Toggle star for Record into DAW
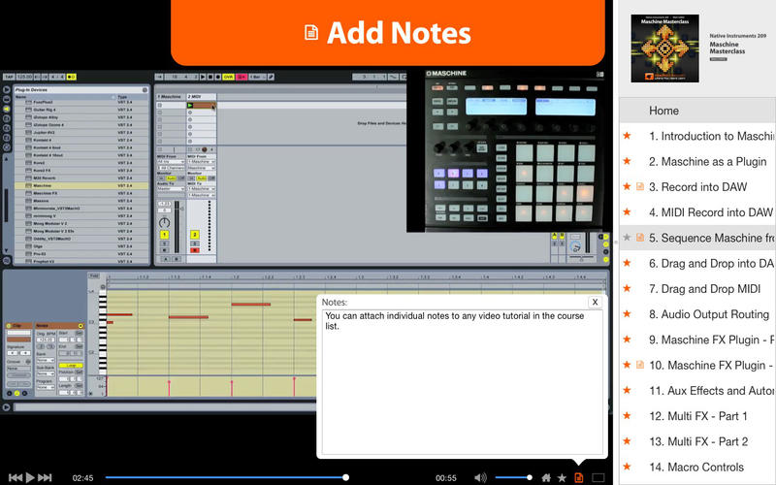Image resolution: width=776 pixels, height=485 pixels. click(x=627, y=186)
